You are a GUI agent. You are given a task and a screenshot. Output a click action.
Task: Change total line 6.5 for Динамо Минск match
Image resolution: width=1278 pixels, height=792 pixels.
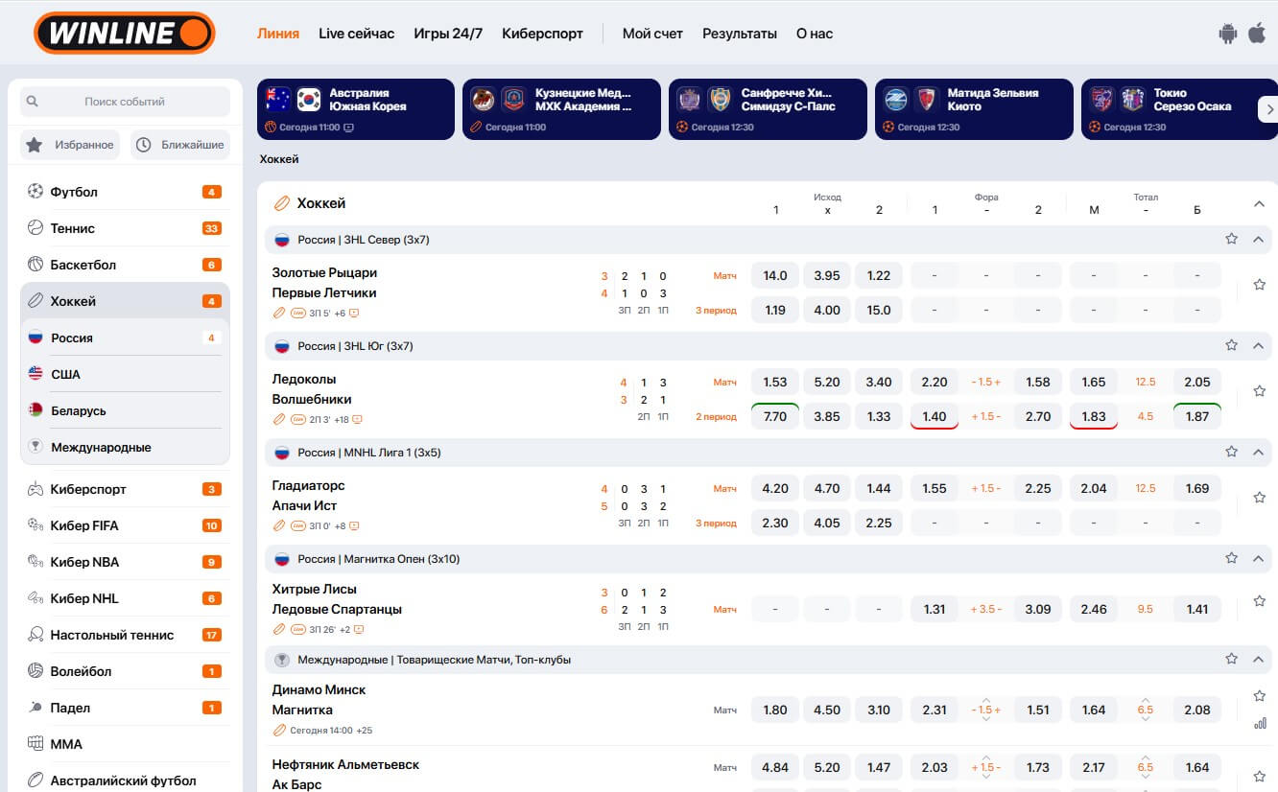point(1146,710)
